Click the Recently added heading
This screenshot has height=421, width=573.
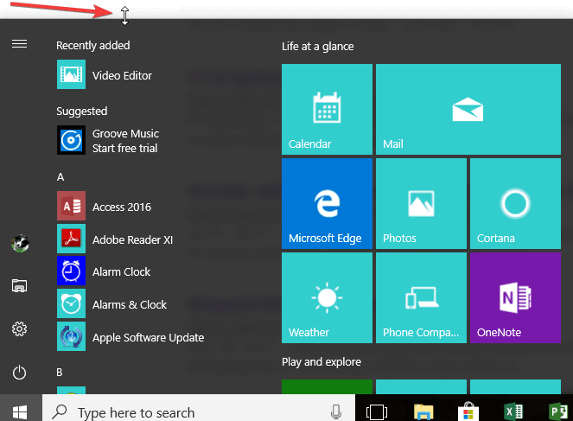[x=92, y=45]
